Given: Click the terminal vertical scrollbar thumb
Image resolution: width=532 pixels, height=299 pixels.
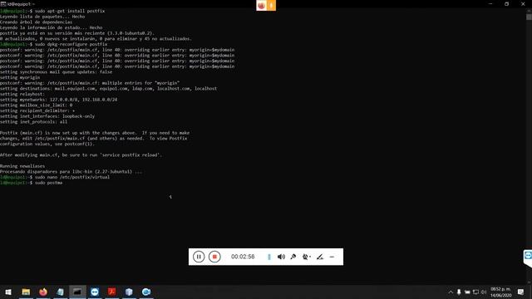Looking at the screenshot, I should coord(529,17).
